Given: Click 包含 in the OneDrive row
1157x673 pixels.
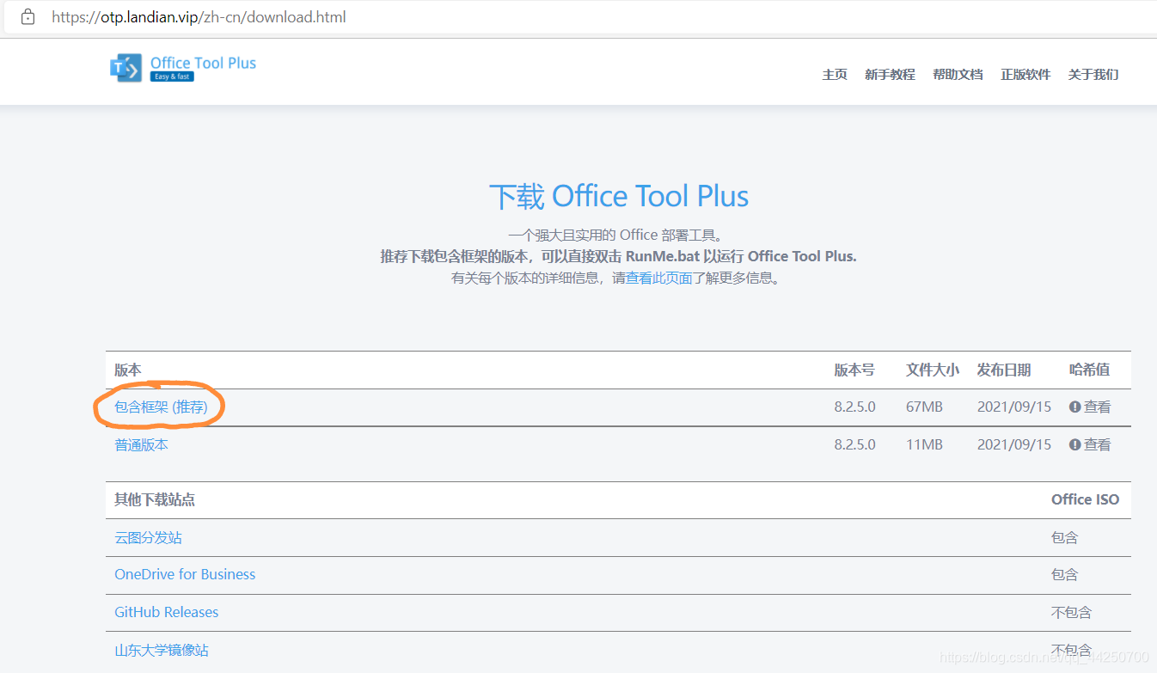Looking at the screenshot, I should [x=1064, y=574].
